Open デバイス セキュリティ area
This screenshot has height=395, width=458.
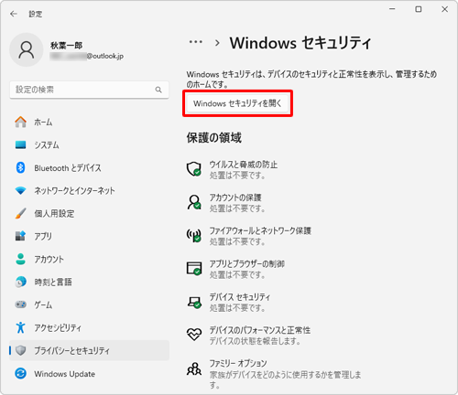228,303
